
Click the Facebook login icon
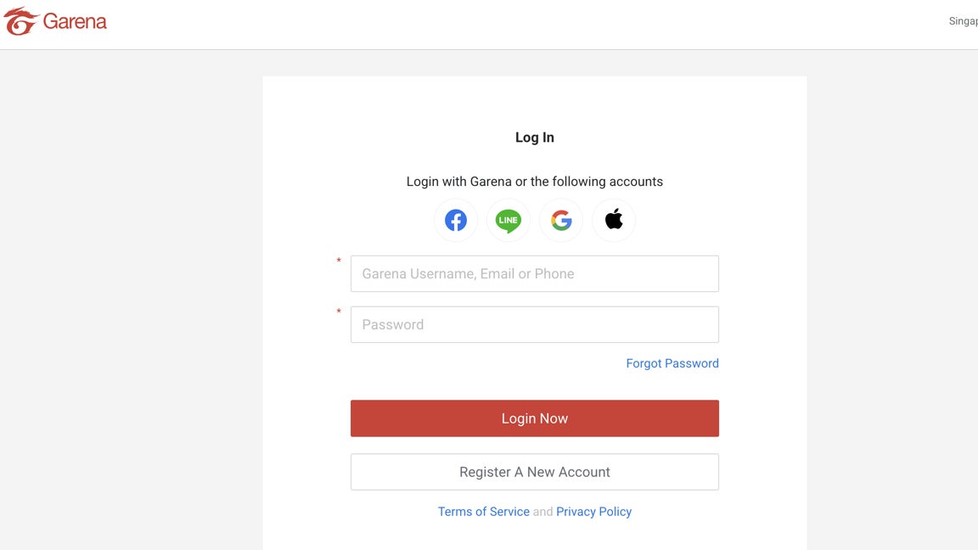point(456,221)
